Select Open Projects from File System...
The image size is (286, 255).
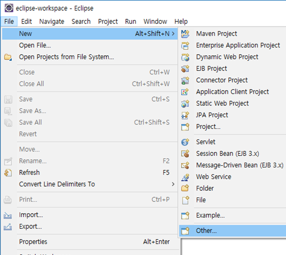click(90, 57)
